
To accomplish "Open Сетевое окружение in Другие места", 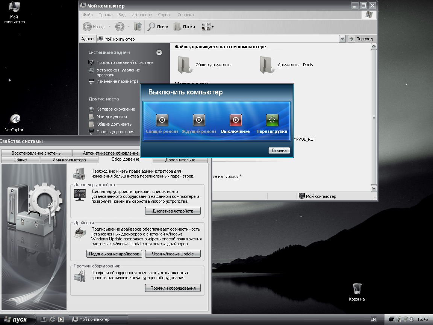I will (x=116, y=109).
